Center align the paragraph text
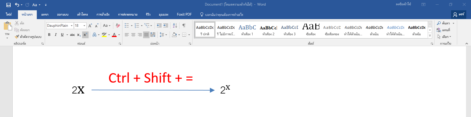The width and height of the screenshot is (471, 117). [133, 35]
